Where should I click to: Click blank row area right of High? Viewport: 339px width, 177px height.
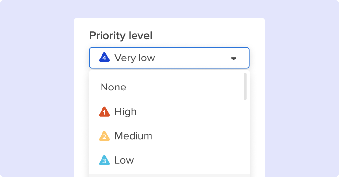point(189,112)
